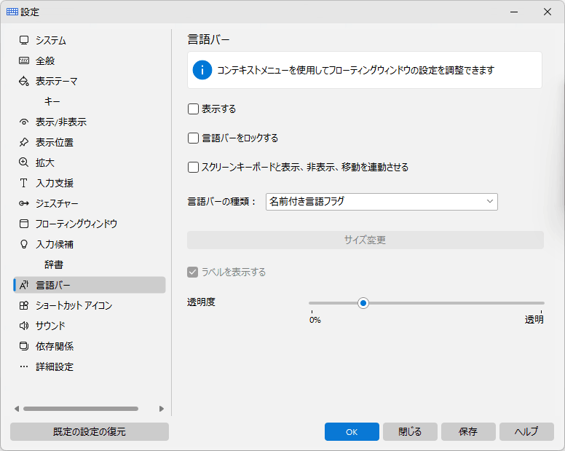This screenshot has width=565, height=451.
Task: Select 言語バー in sidebar
Action: click(x=90, y=285)
